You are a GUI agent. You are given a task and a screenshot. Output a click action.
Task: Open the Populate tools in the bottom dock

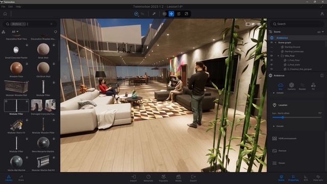tap(163, 178)
